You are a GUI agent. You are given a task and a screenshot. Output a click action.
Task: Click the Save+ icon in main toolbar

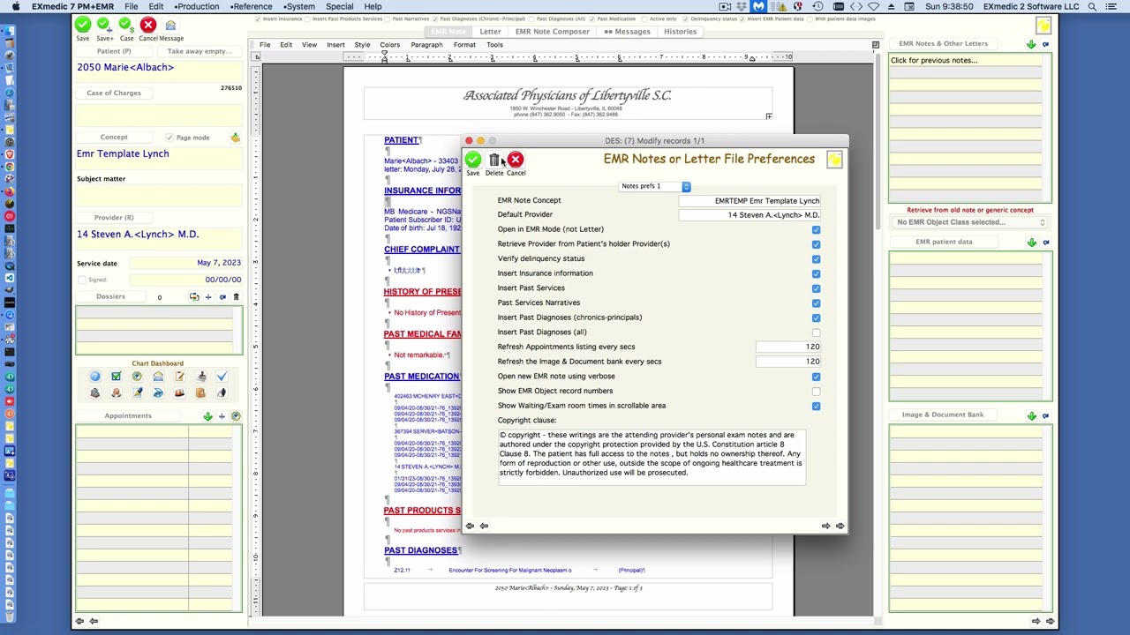point(104,25)
